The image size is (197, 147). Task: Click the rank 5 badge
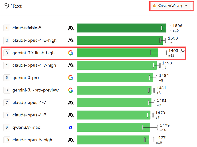click(x=7, y=78)
